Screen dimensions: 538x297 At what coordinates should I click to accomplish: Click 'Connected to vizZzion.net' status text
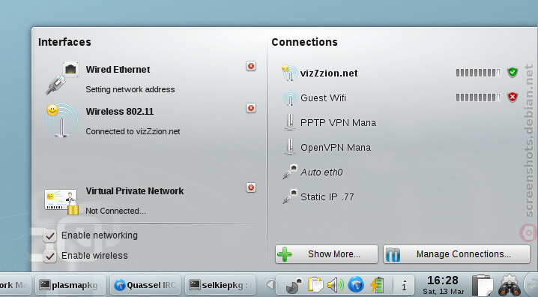click(x=133, y=131)
